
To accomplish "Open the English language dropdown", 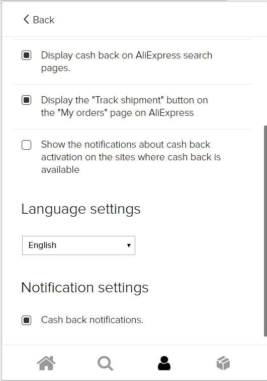I will tap(78, 245).
